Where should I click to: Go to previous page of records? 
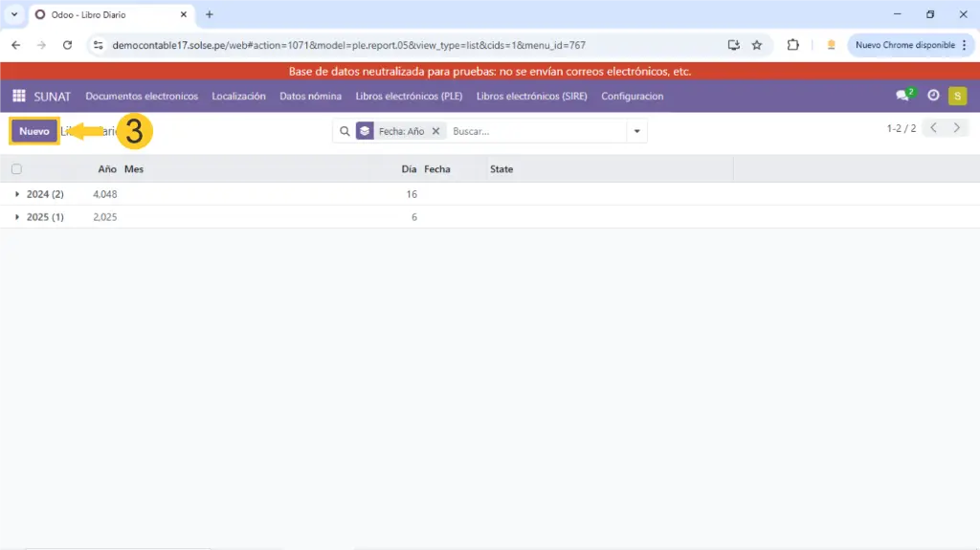click(934, 128)
